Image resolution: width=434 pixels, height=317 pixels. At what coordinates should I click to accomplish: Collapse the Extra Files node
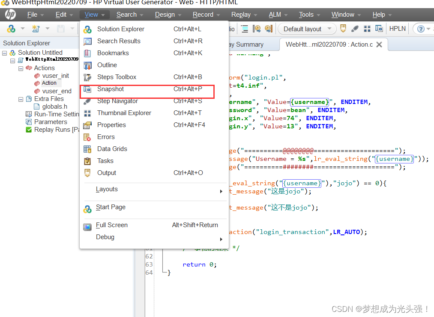(x=21, y=99)
